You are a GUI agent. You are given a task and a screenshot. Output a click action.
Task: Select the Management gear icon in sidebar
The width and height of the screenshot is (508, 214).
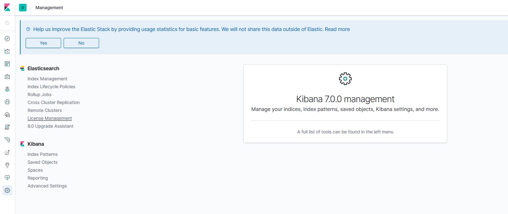(x=7, y=190)
